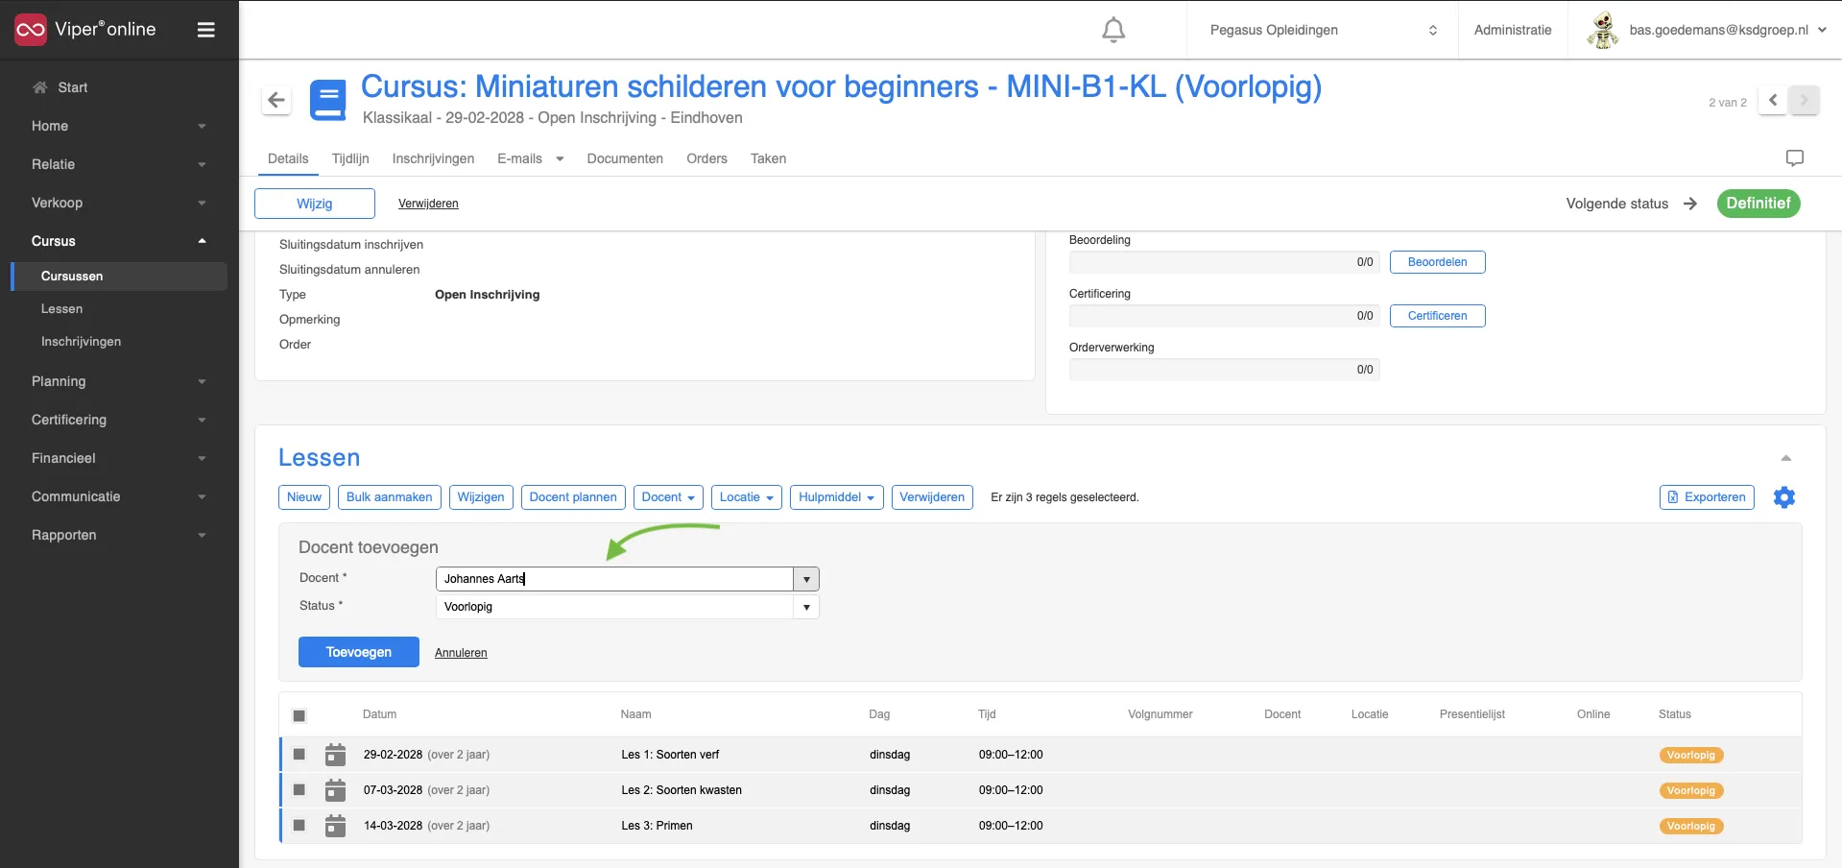The width and height of the screenshot is (1842, 868).
Task: Click the Orderverwerking progress bar
Action: (x=1225, y=370)
